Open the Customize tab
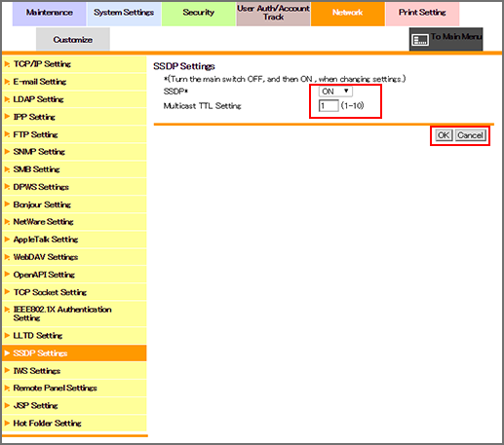 [x=73, y=39]
